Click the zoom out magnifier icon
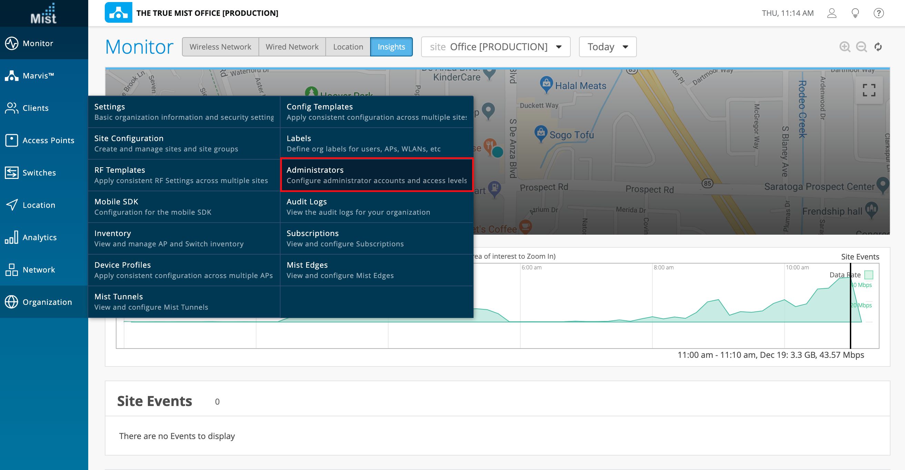This screenshot has height=470, width=905. [862, 47]
